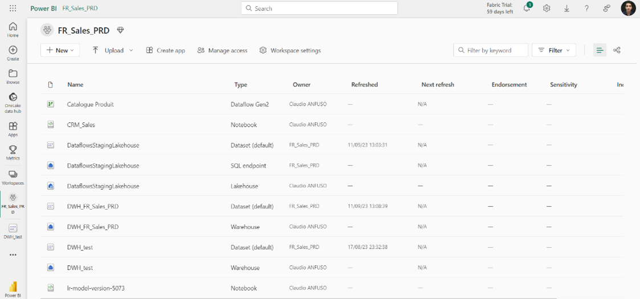The height and width of the screenshot is (299, 640).
Task: Click the Endorsement column header
Action: [x=509, y=84]
